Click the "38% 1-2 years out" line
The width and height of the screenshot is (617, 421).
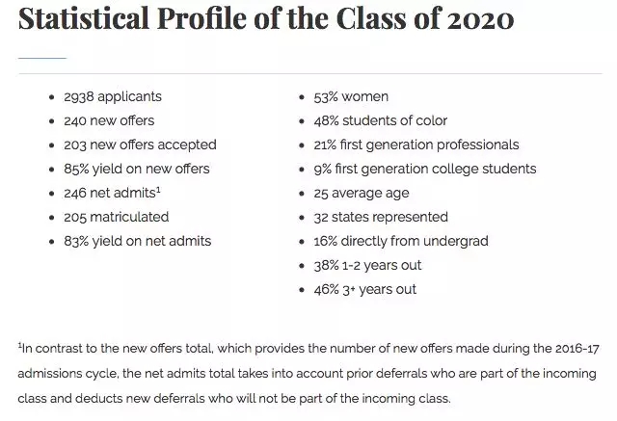click(x=367, y=265)
